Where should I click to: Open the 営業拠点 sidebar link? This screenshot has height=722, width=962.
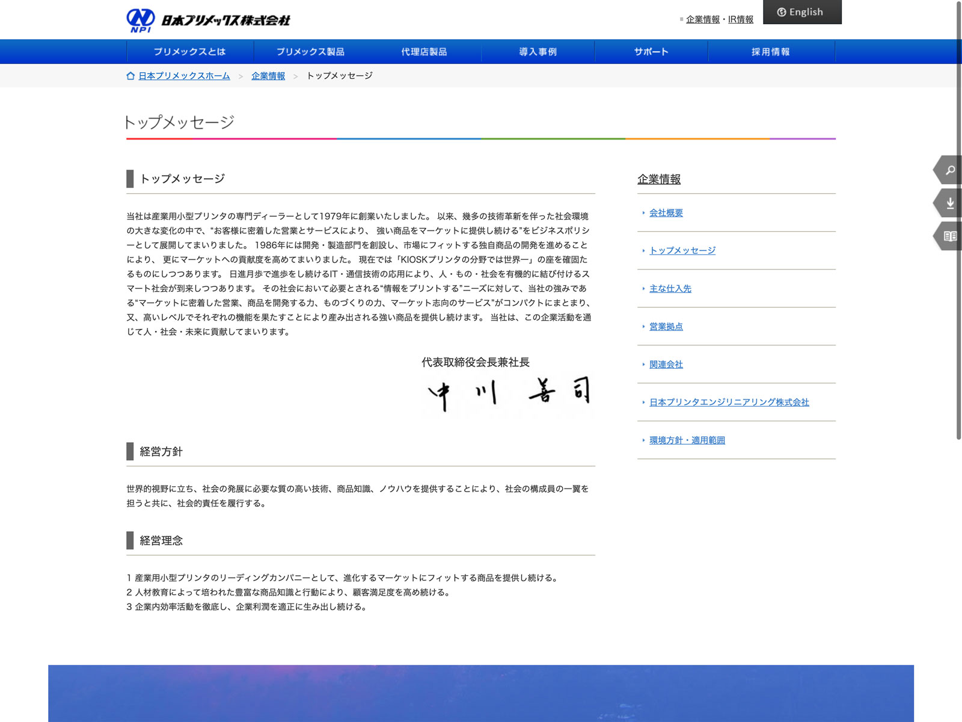point(666,327)
